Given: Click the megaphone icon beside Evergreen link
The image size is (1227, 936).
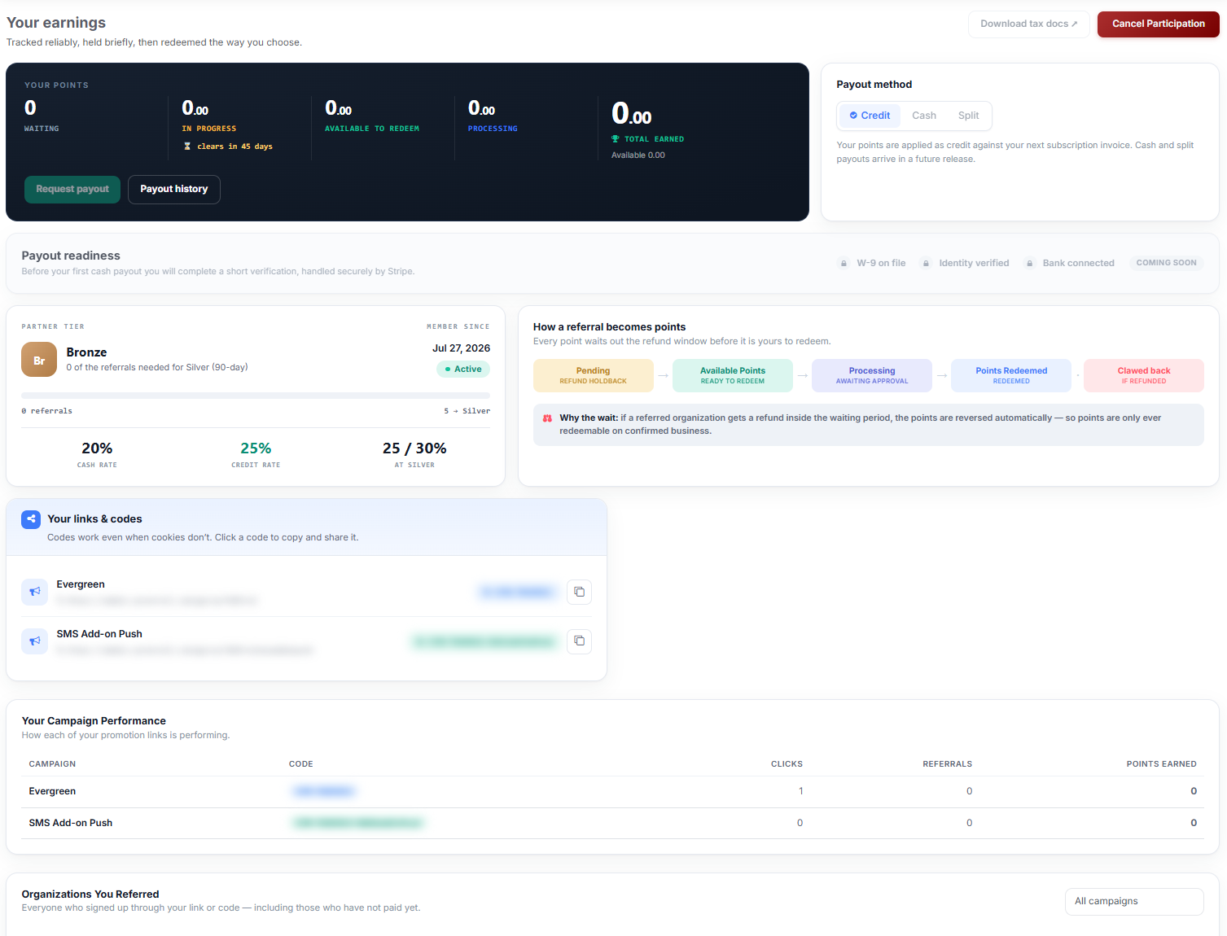Looking at the screenshot, I should point(34,592).
